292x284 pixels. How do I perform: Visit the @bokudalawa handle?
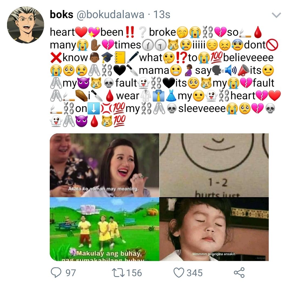110,15
